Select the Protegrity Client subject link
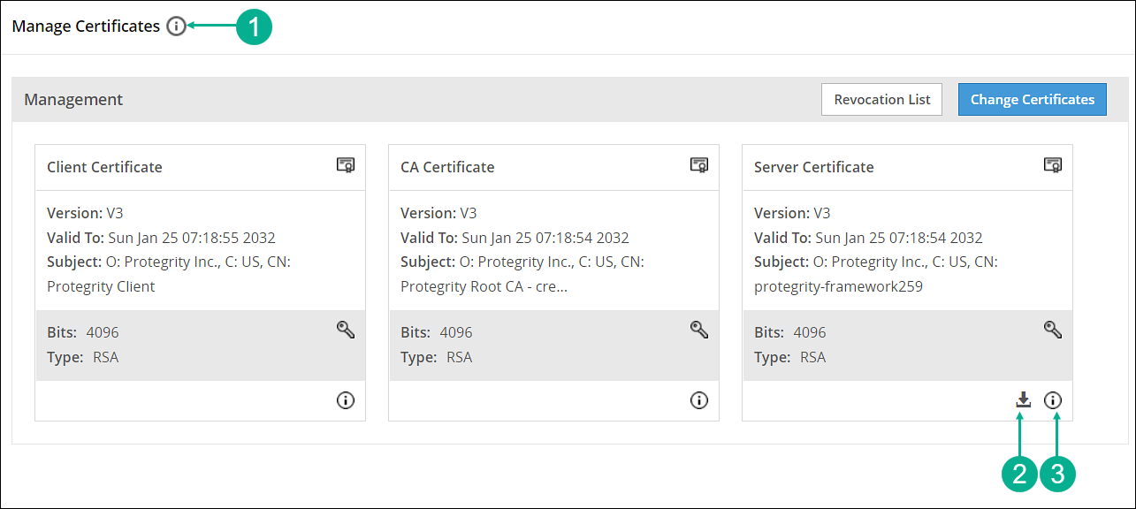The width and height of the screenshot is (1136, 509). pyautogui.click(x=103, y=285)
